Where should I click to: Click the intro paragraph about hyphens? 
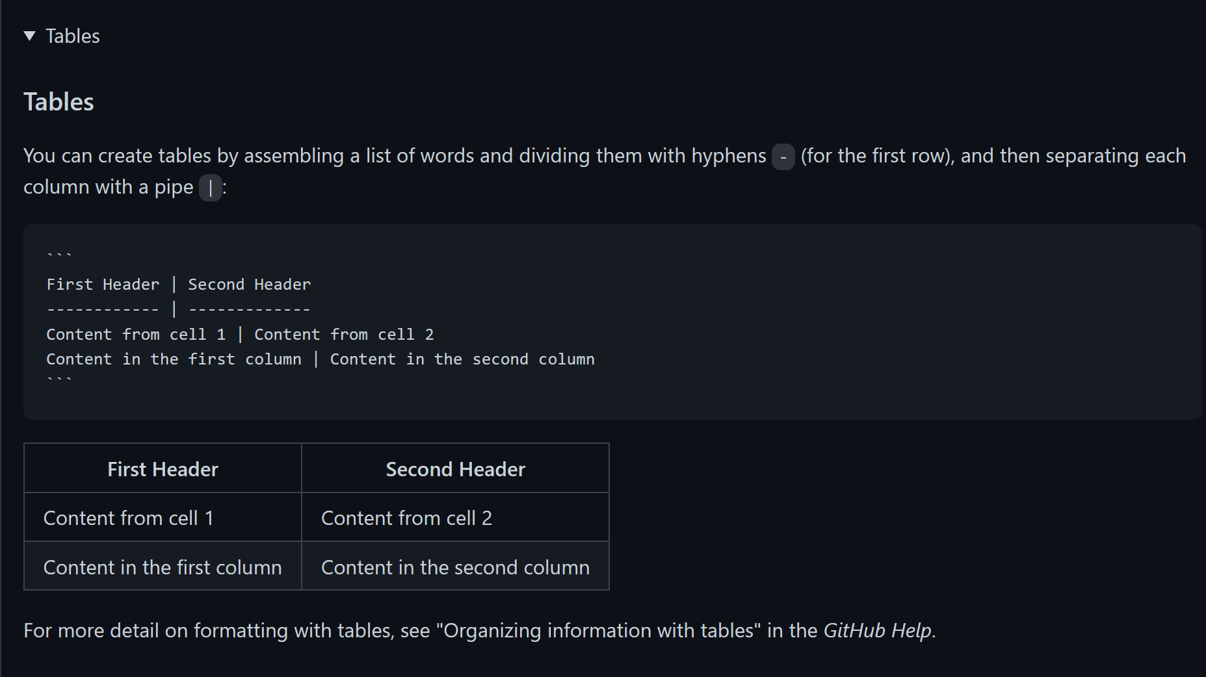[605, 172]
